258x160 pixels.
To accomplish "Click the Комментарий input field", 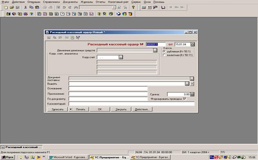I will click(131, 104).
